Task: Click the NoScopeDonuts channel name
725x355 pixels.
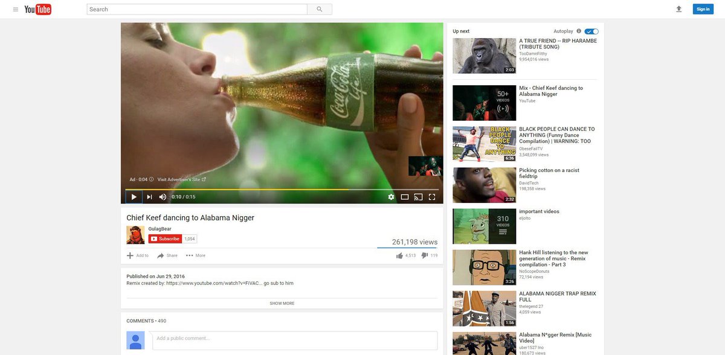Action: pyautogui.click(x=535, y=271)
